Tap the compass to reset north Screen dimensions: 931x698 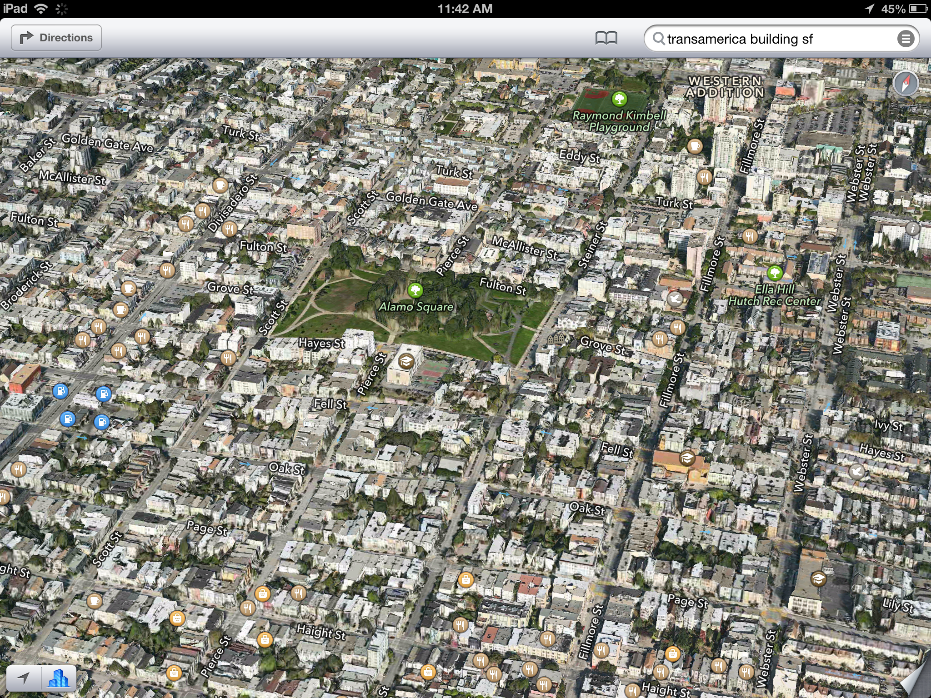coord(905,84)
